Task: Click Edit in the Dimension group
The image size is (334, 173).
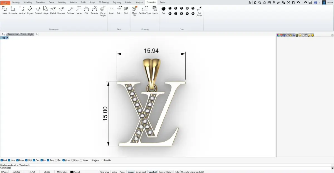Action: (86, 10)
